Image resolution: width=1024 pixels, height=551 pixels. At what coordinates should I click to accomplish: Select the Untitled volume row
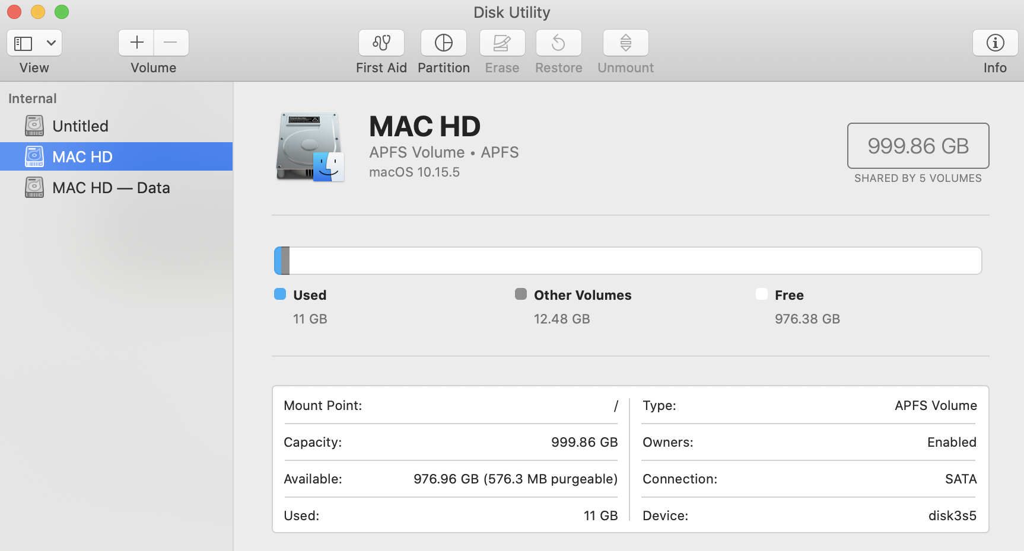[x=116, y=126]
